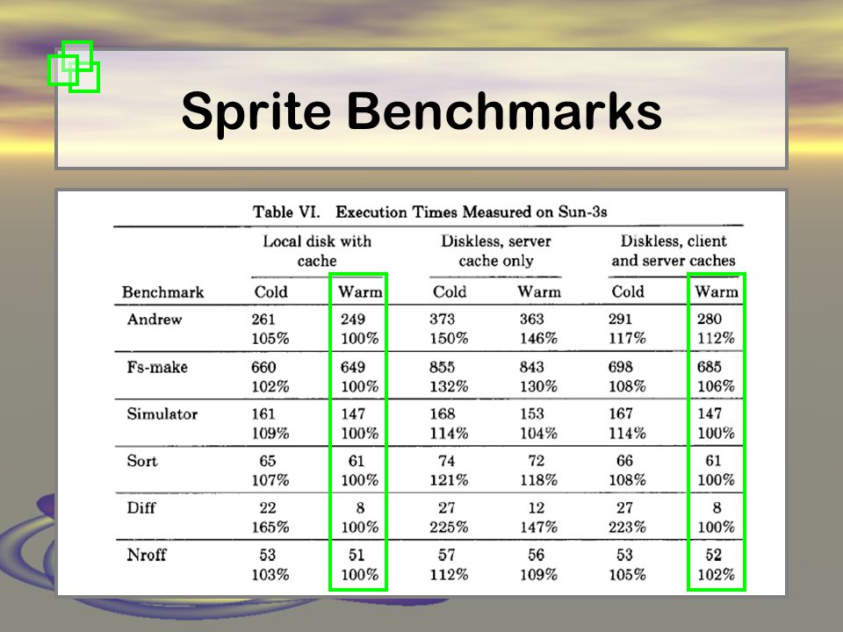Select the value "649" in the Fs-make row

[353, 367]
